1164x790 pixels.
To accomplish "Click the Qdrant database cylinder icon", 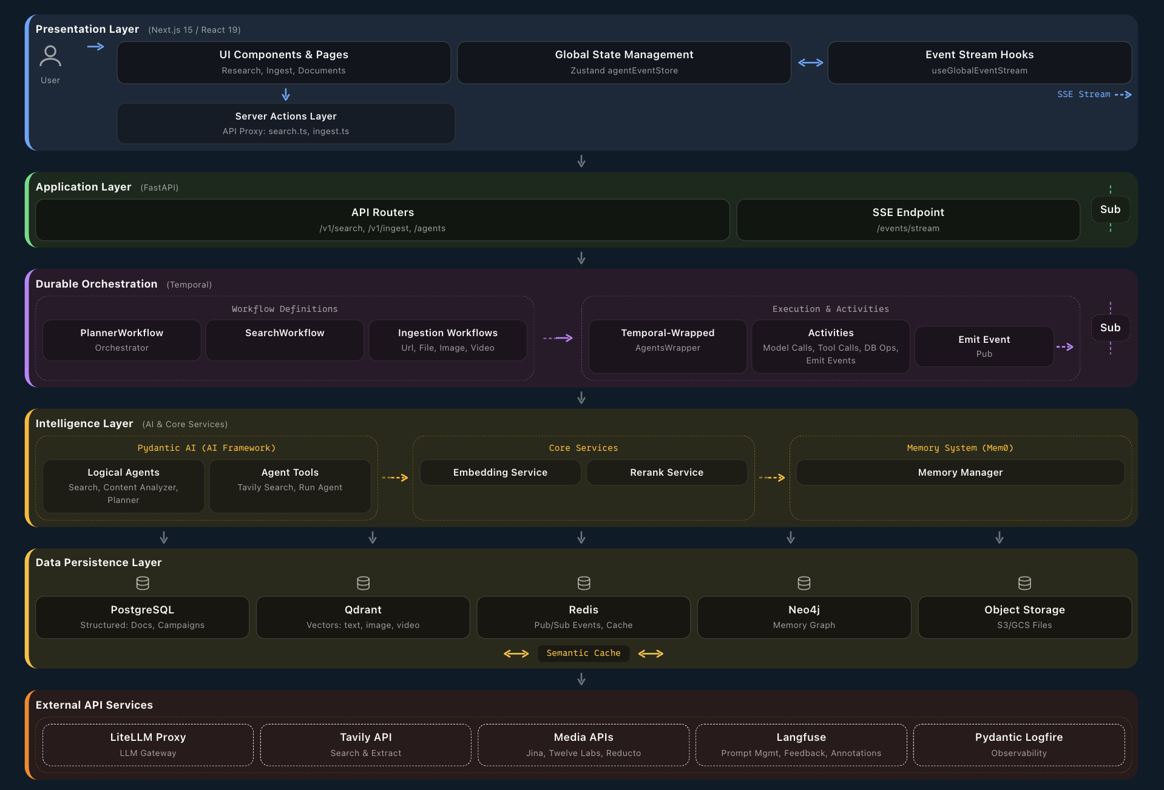I will coord(363,583).
